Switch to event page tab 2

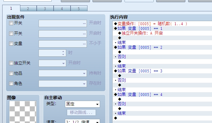(x=29, y=8)
